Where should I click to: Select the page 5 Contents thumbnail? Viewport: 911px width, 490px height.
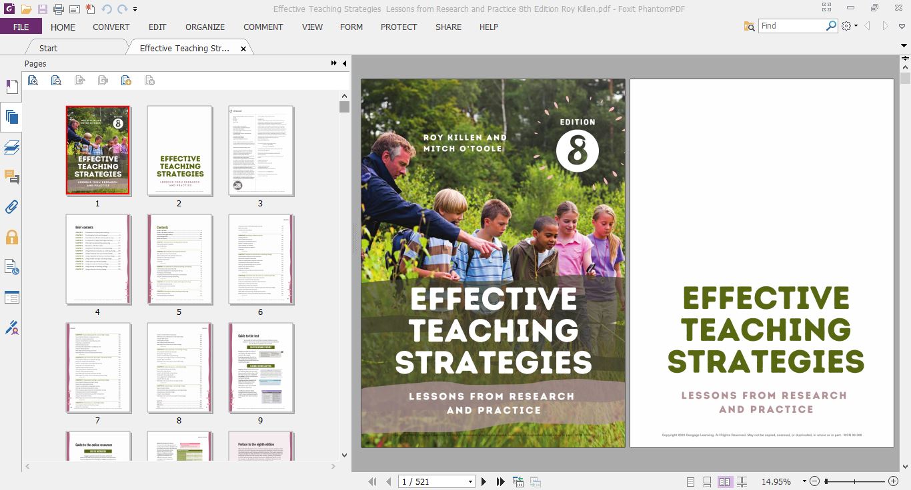[x=179, y=260]
